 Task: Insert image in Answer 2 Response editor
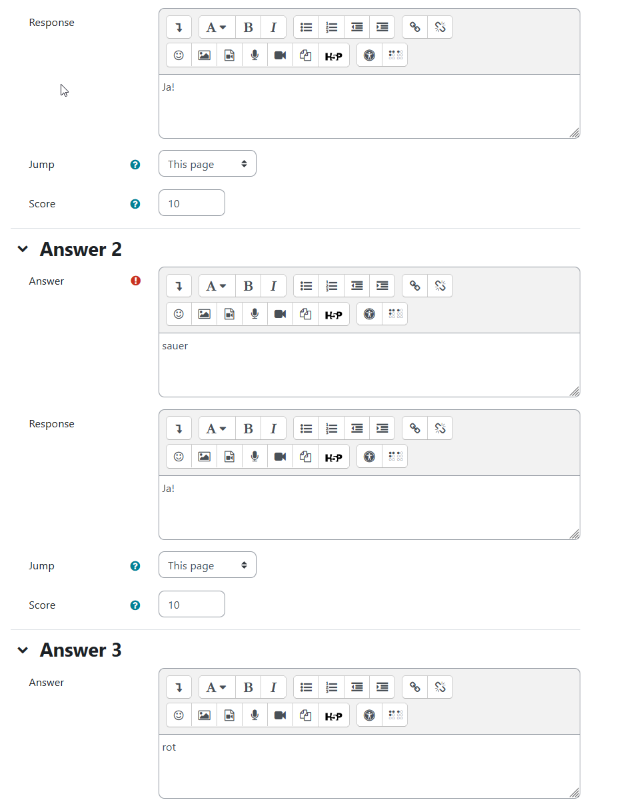tap(204, 457)
